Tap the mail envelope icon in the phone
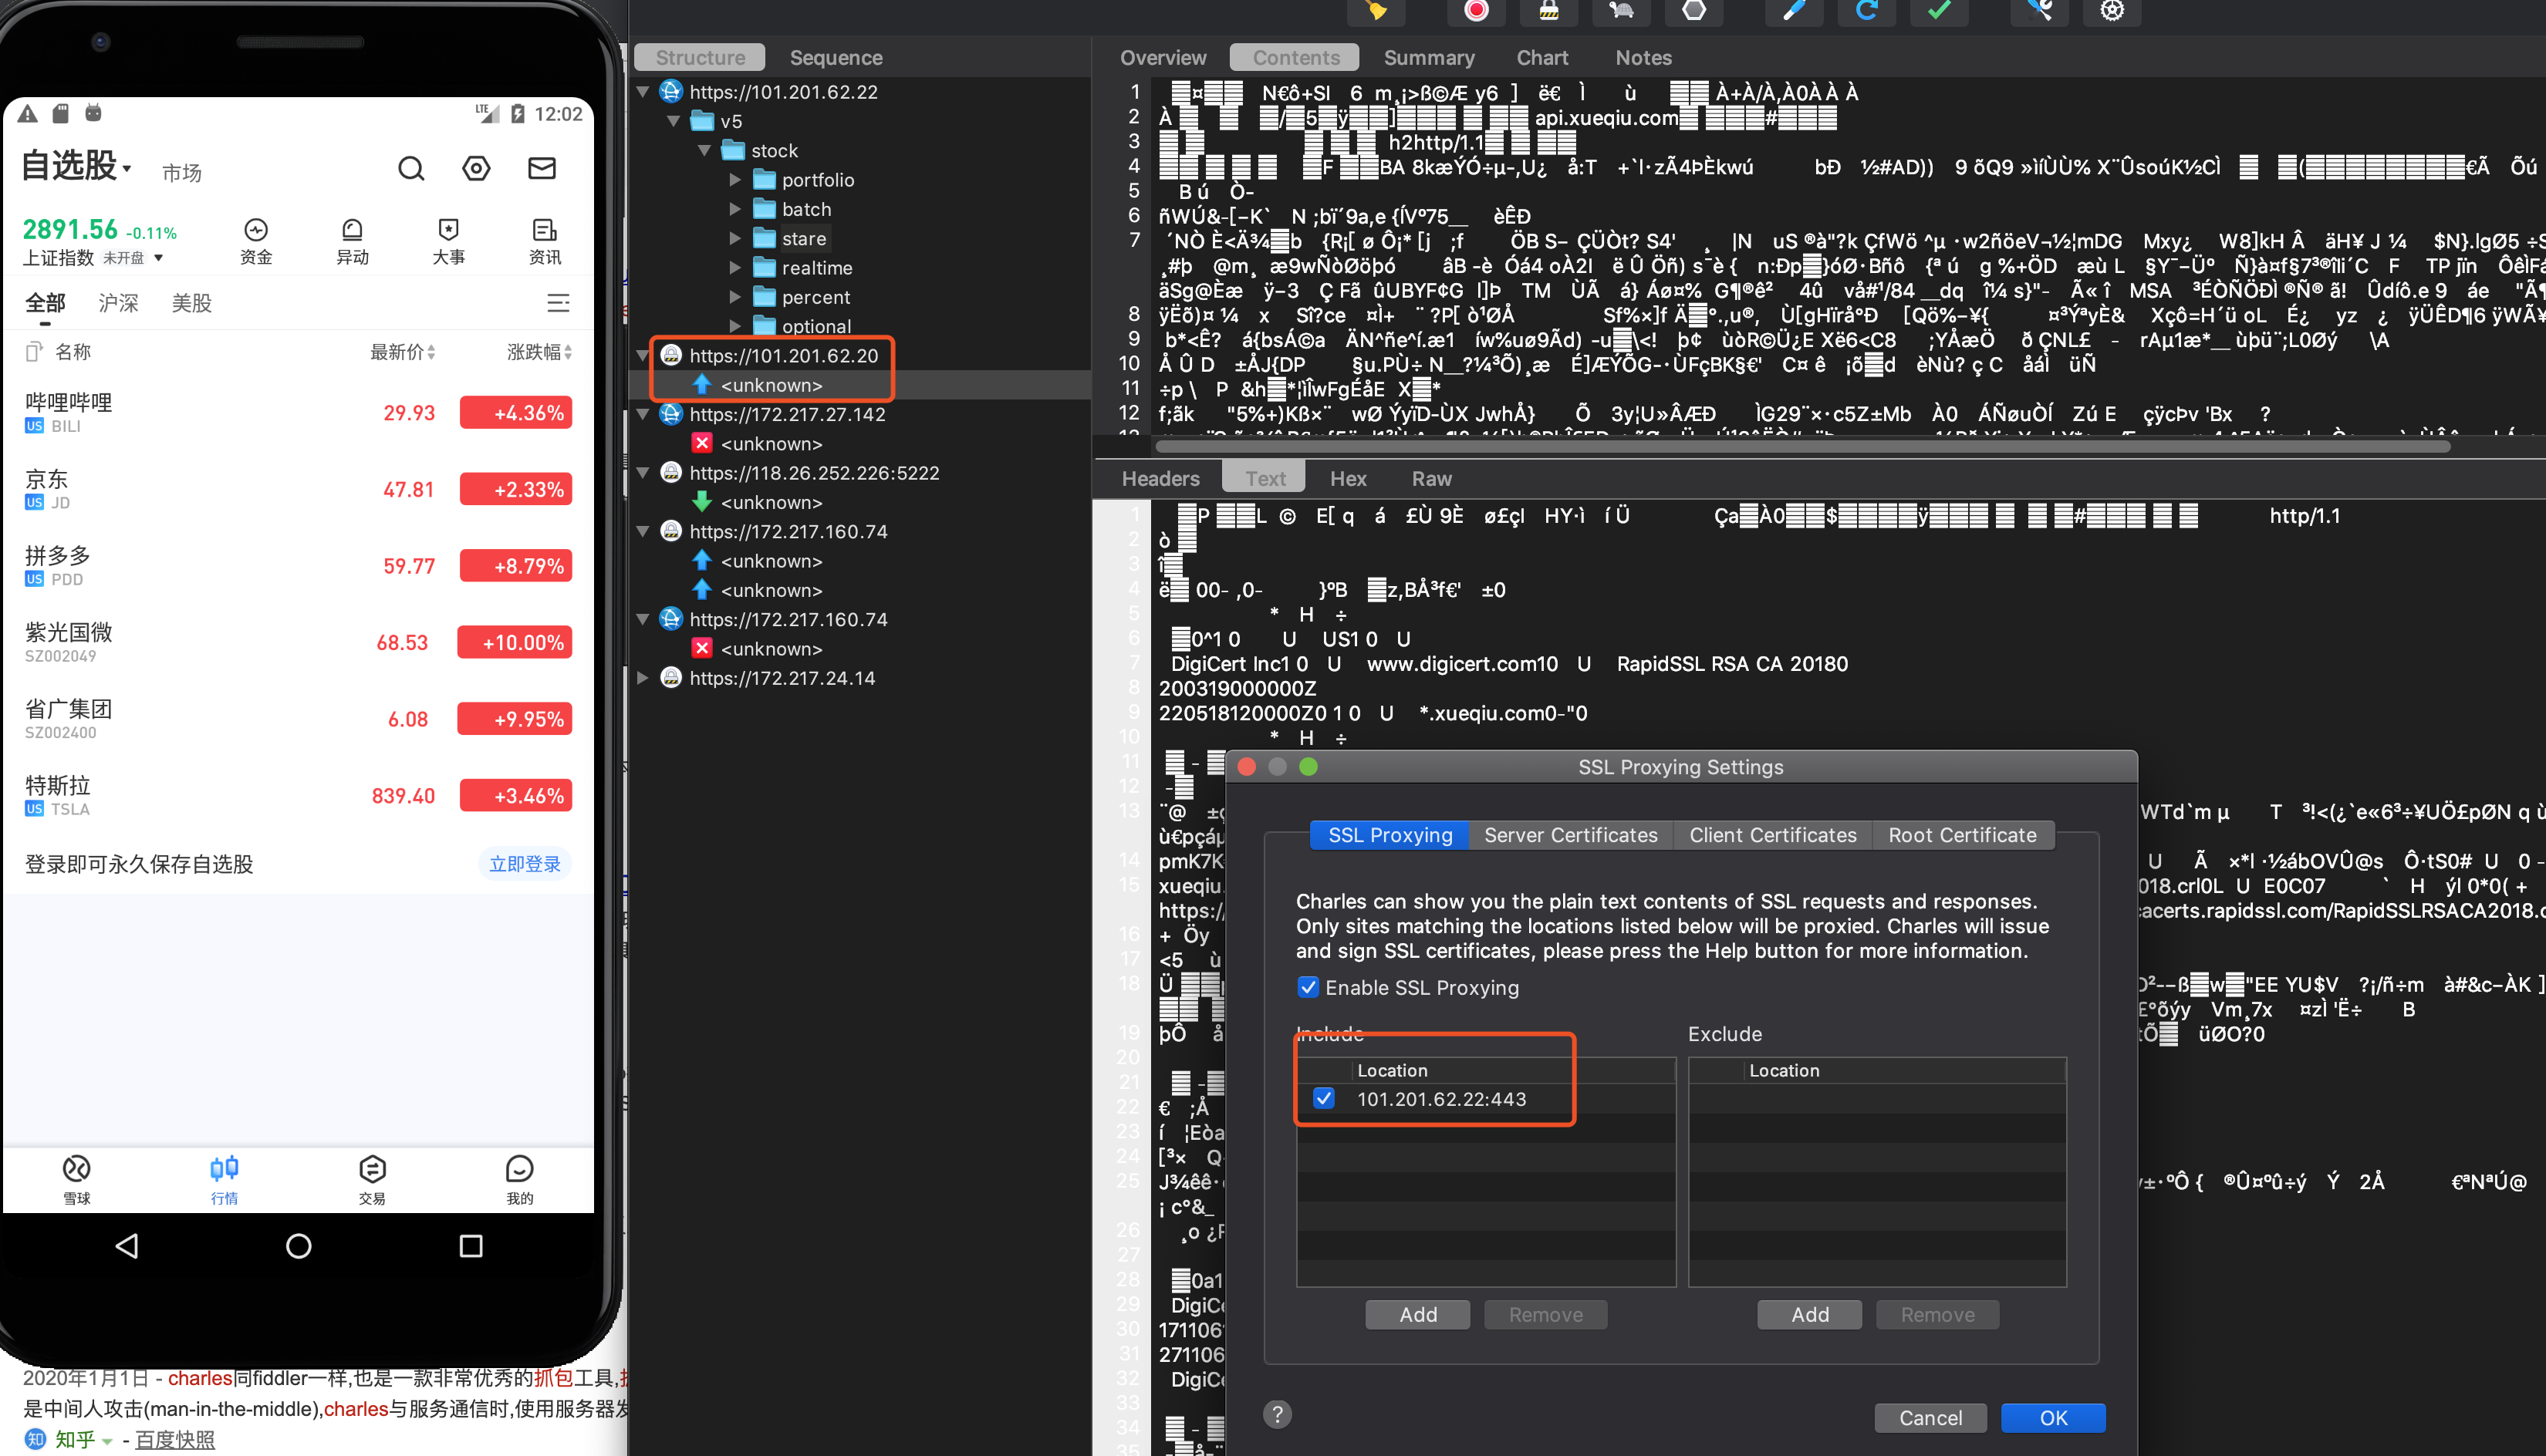Screen dimensions: 2546x1456 pyautogui.click(x=541, y=168)
